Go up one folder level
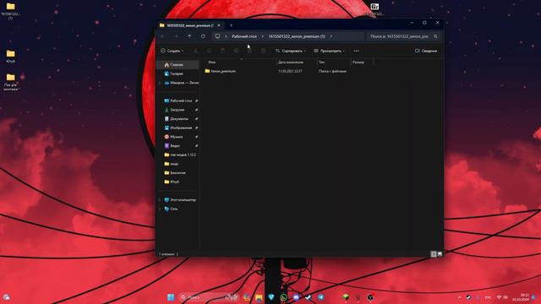Screen dimensions: 541x304 click(x=189, y=36)
